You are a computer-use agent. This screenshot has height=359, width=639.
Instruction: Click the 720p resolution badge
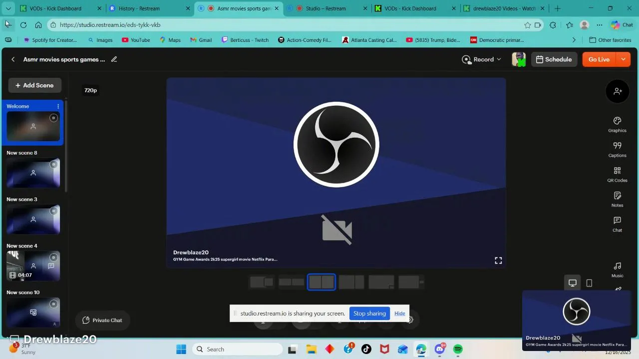pos(90,90)
